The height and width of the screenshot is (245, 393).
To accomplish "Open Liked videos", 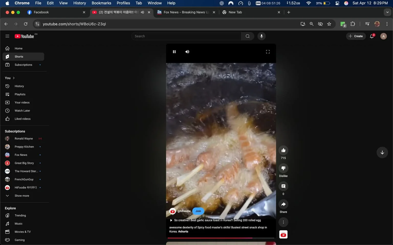I will coord(23,119).
